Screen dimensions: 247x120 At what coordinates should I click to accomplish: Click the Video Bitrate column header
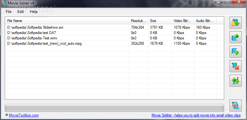pos(183,21)
